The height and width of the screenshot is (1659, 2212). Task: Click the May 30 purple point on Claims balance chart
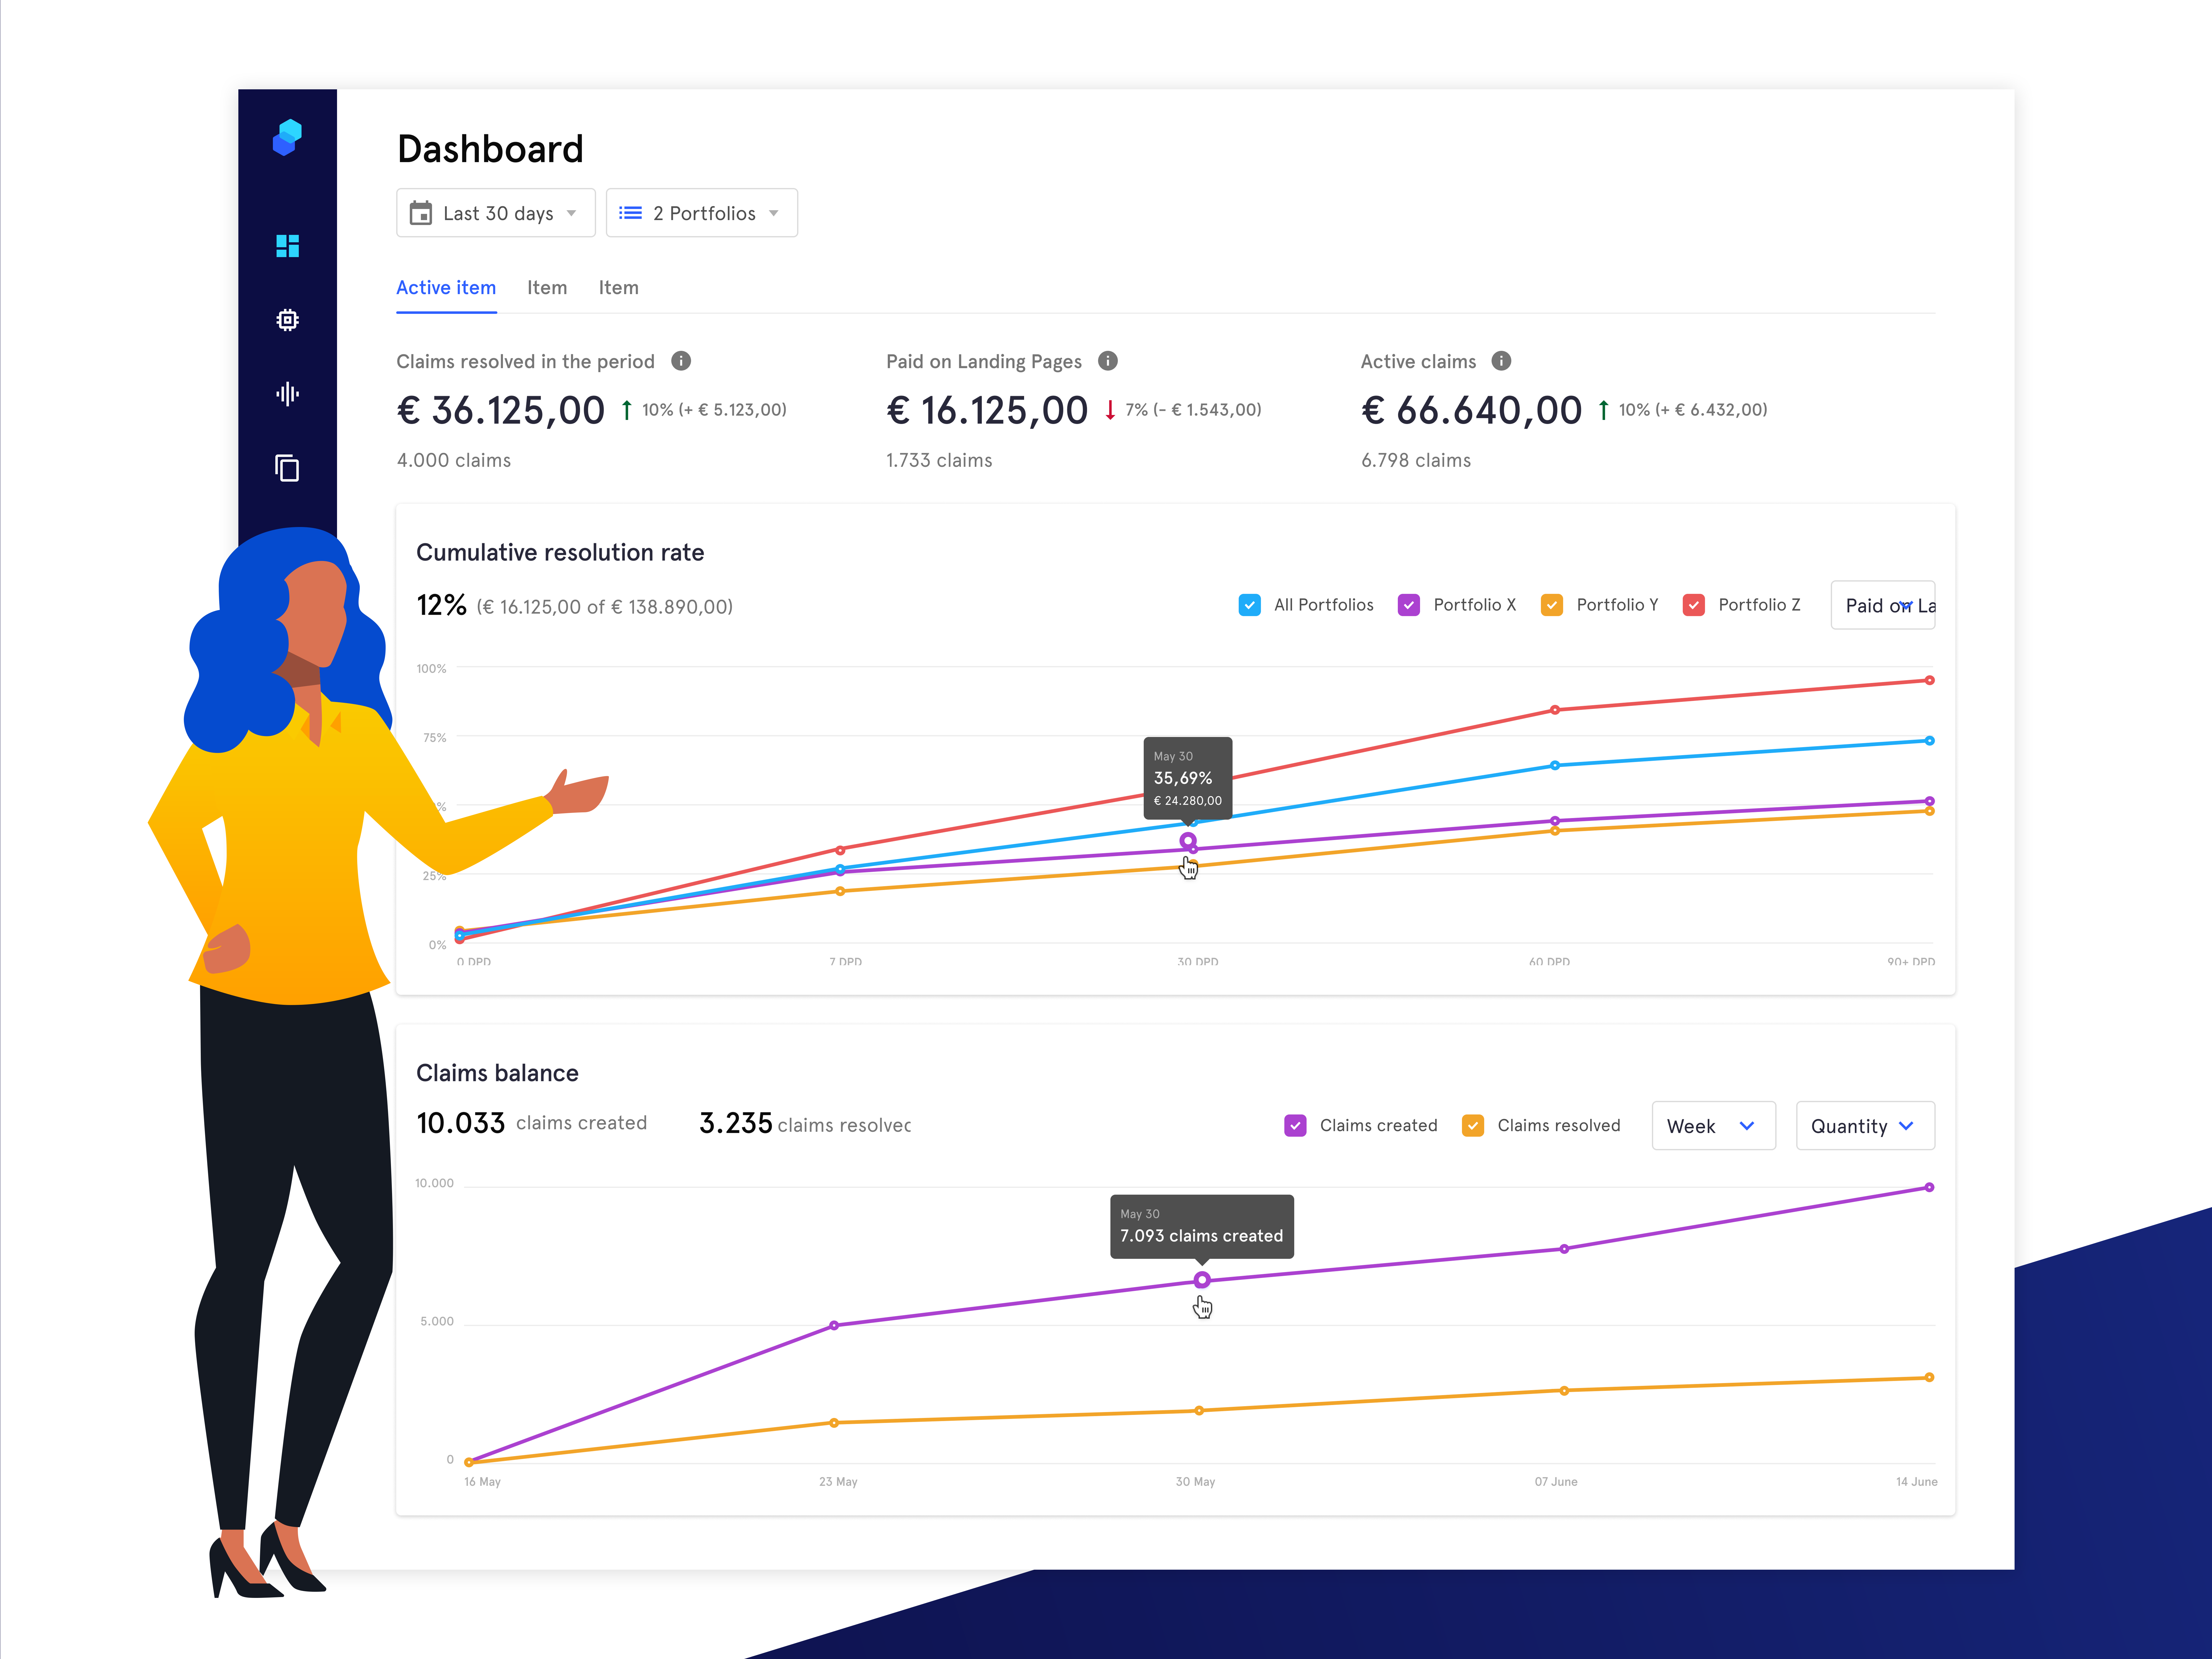pos(1202,1280)
